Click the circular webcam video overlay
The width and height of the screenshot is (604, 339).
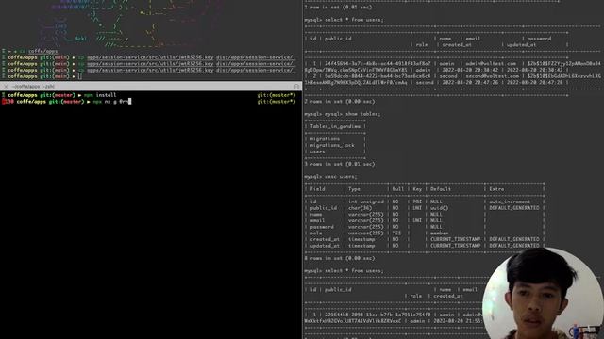point(543,293)
